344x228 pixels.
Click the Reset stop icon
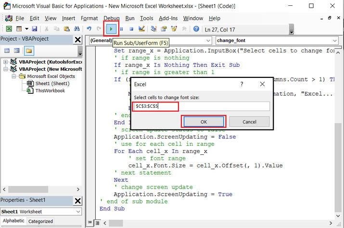[131, 29]
